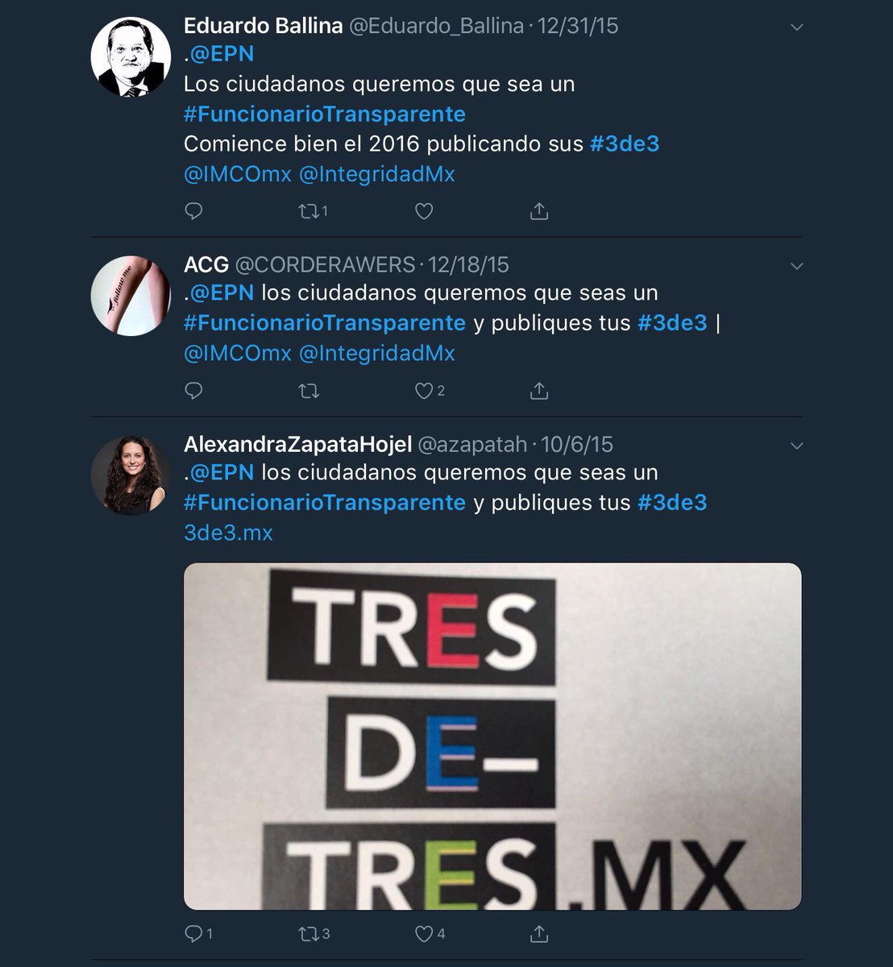Reply to Eduardo Ballina's tweet

click(193, 211)
